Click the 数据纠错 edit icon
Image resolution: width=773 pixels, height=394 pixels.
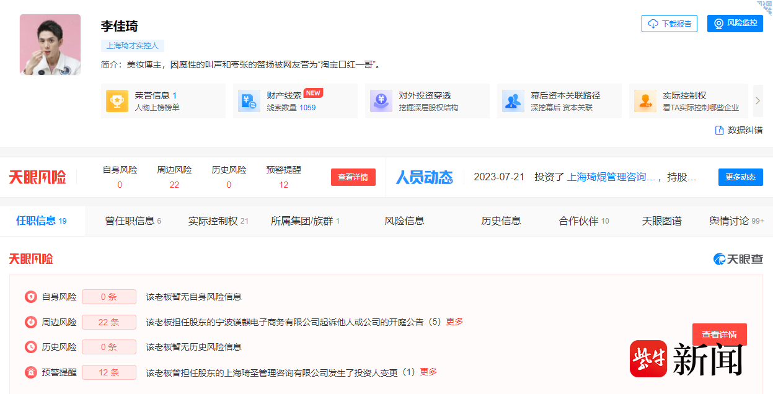coord(720,130)
